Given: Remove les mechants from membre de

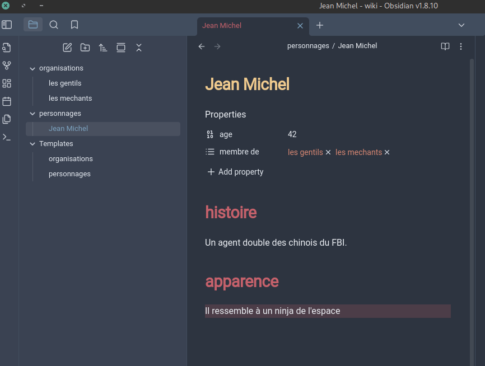Looking at the screenshot, I should tap(387, 152).
